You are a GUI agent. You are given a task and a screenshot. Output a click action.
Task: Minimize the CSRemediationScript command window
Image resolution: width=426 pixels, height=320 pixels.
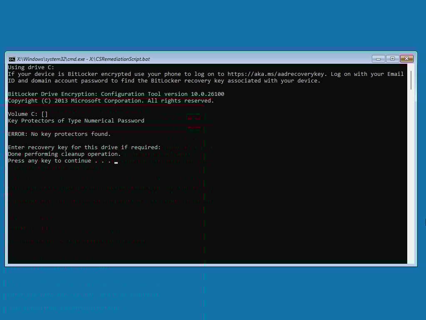pyautogui.click(x=378, y=59)
